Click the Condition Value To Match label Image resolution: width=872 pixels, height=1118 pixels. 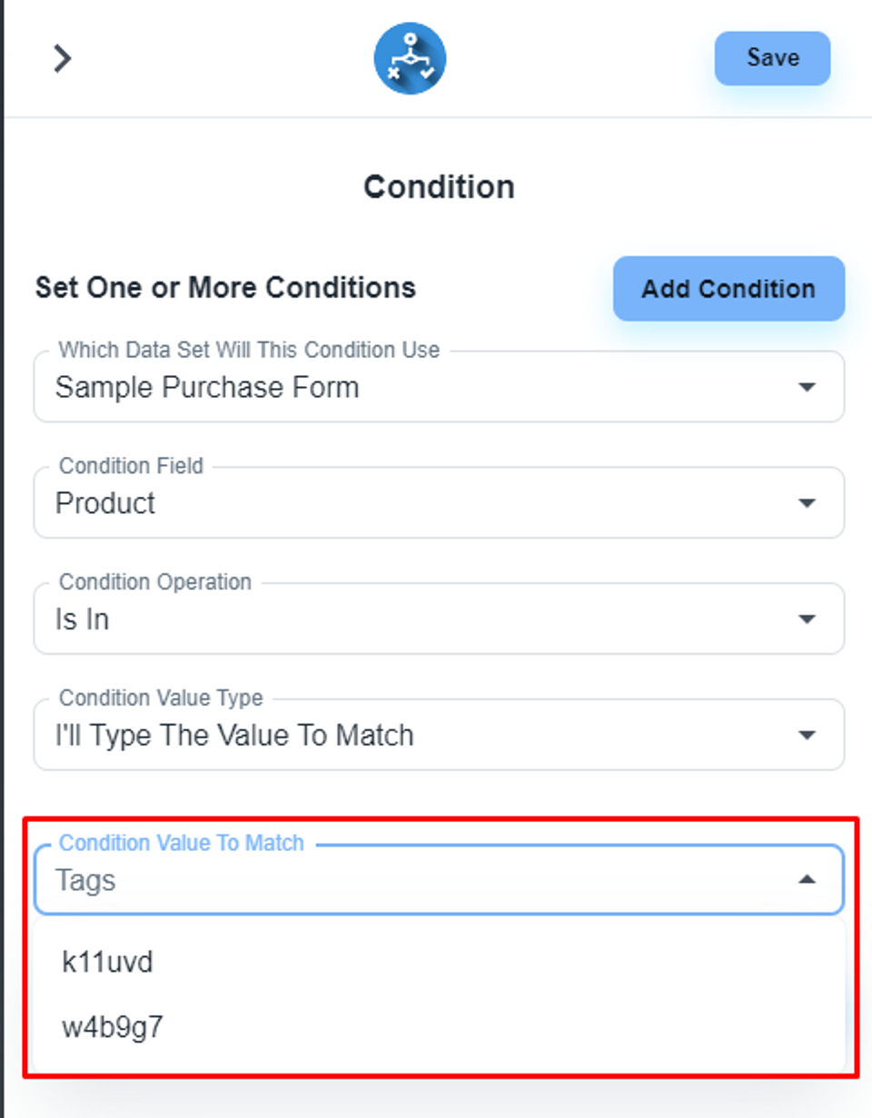click(181, 843)
